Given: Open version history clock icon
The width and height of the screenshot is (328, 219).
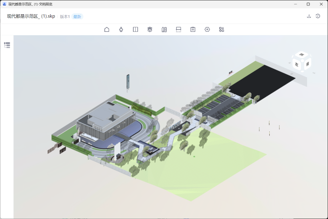Looking at the screenshot, I should [x=318, y=16].
